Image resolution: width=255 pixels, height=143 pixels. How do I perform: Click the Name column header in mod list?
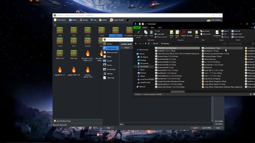[127, 48]
